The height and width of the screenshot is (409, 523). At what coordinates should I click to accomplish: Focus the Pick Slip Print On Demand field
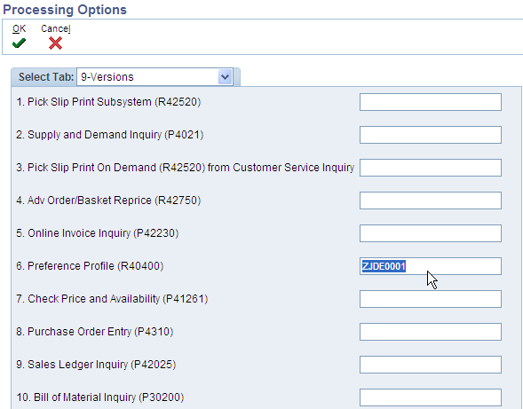coord(431,168)
